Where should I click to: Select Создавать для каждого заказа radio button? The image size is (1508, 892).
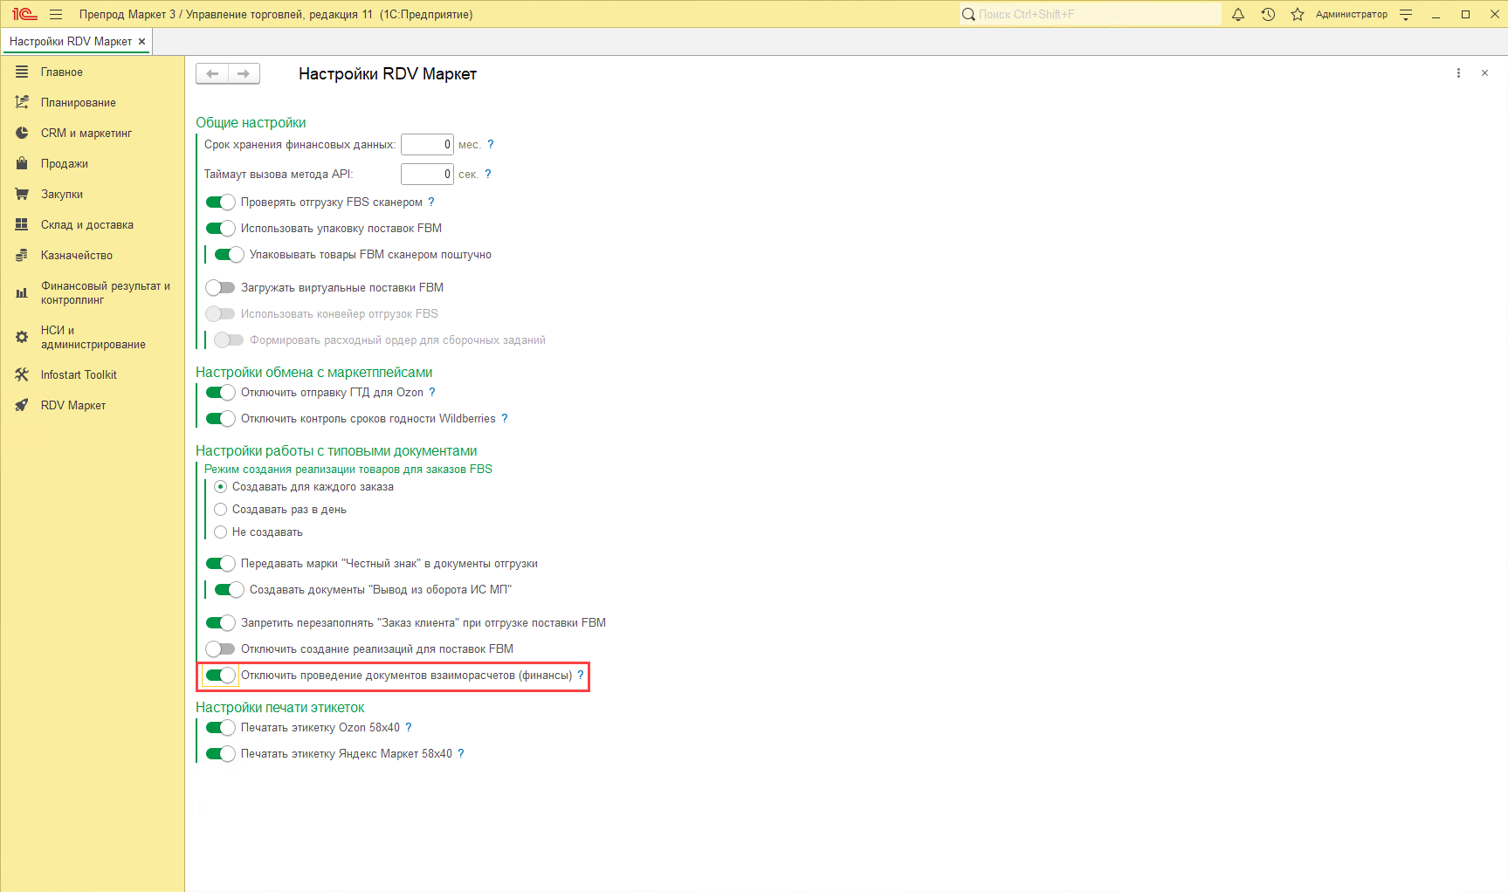[x=221, y=487]
